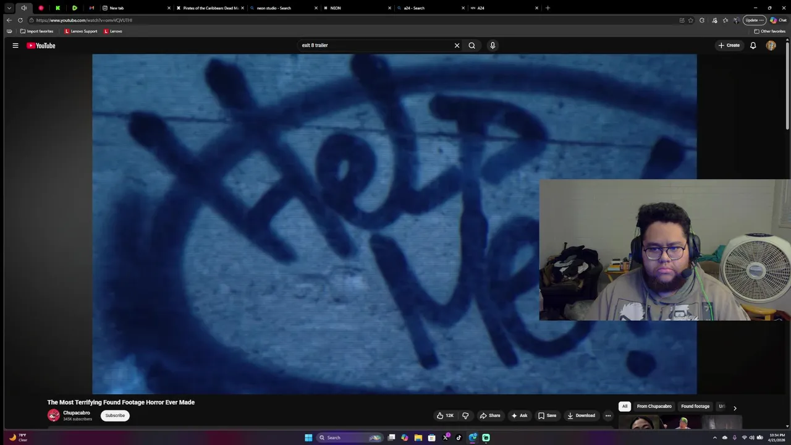This screenshot has width=791, height=445.
Task: Open File Explorer from the taskbar
Action: pos(418,438)
